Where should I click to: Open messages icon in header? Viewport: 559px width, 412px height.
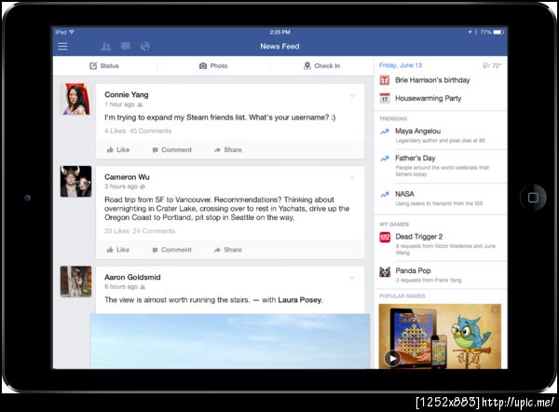click(x=125, y=46)
